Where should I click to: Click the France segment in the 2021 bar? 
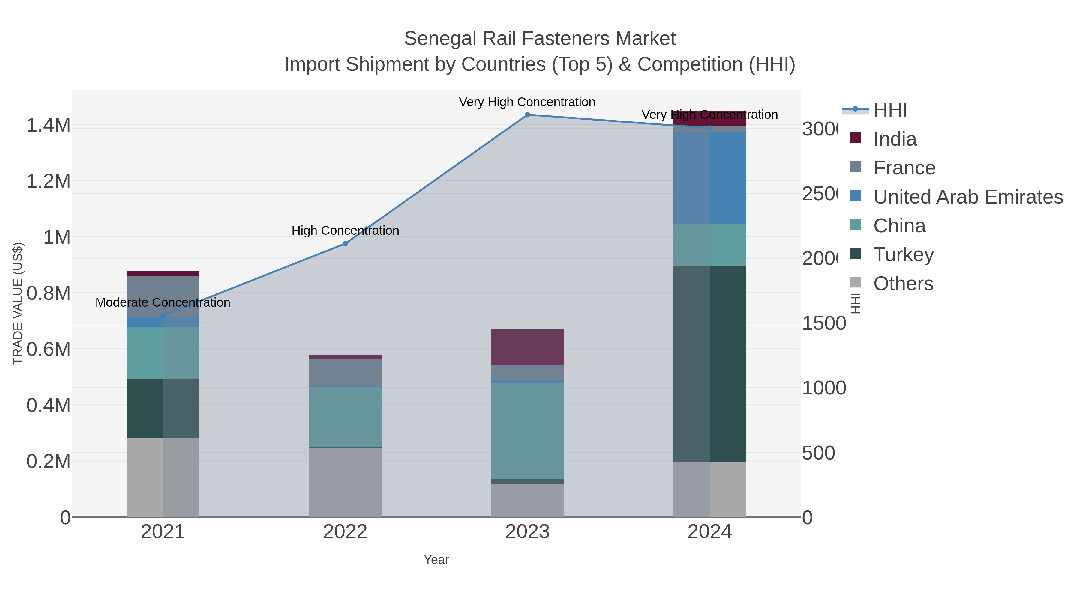point(163,296)
